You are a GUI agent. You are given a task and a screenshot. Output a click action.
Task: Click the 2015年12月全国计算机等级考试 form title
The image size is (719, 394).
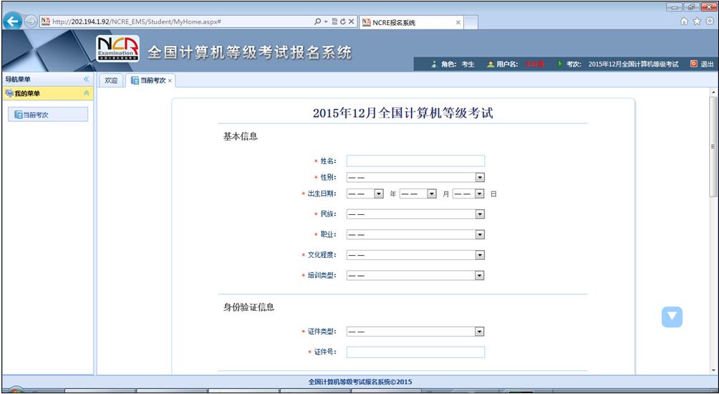click(402, 113)
